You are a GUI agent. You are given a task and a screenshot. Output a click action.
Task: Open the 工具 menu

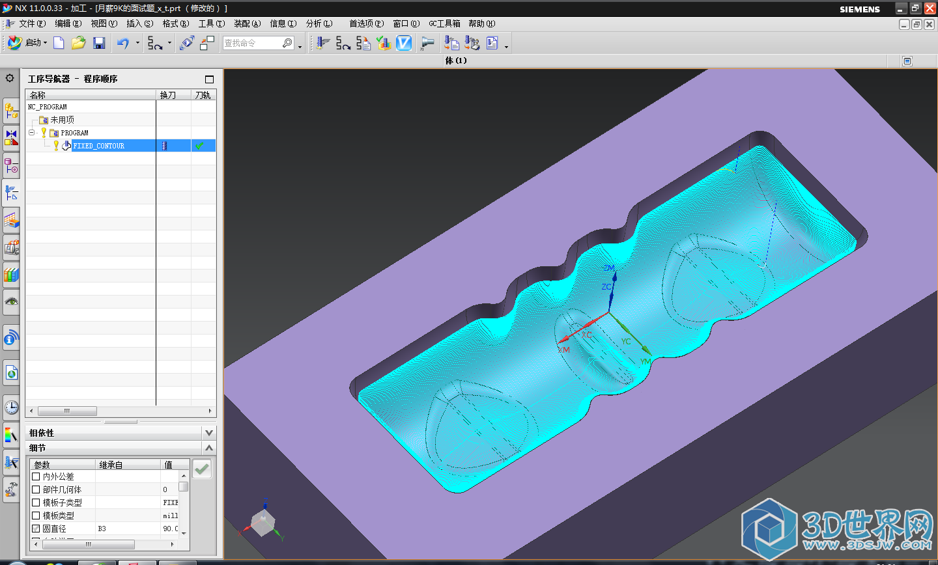pyautogui.click(x=211, y=23)
